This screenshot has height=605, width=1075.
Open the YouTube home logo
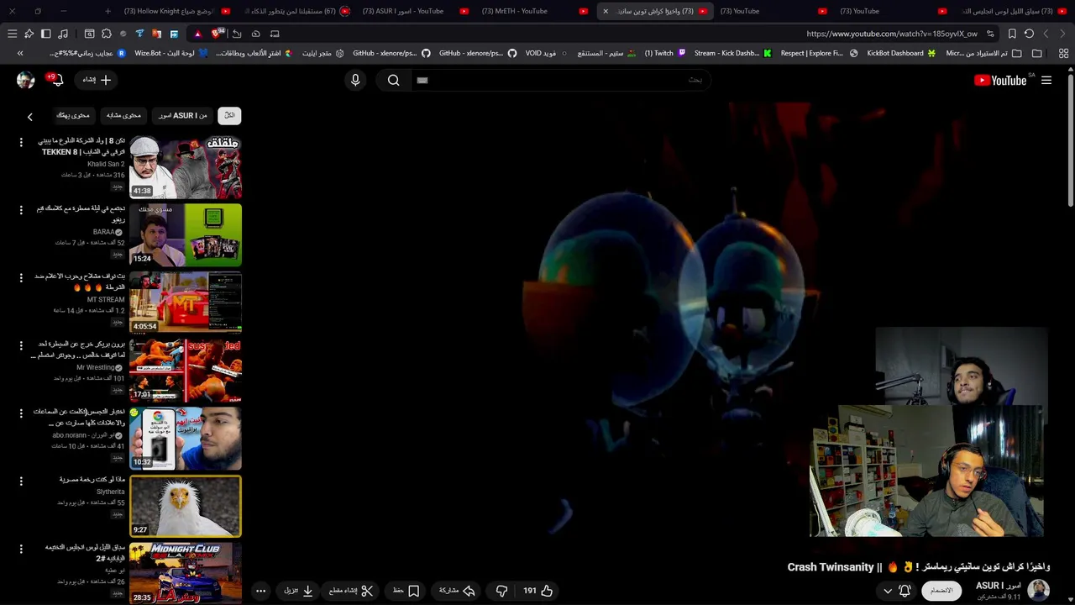[x=999, y=81]
